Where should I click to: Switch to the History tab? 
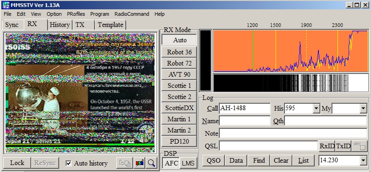[x=60, y=25]
